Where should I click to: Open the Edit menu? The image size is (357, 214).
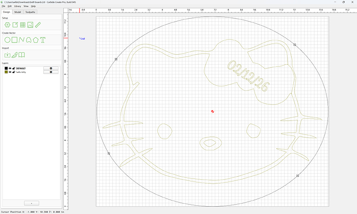pos(9,6)
